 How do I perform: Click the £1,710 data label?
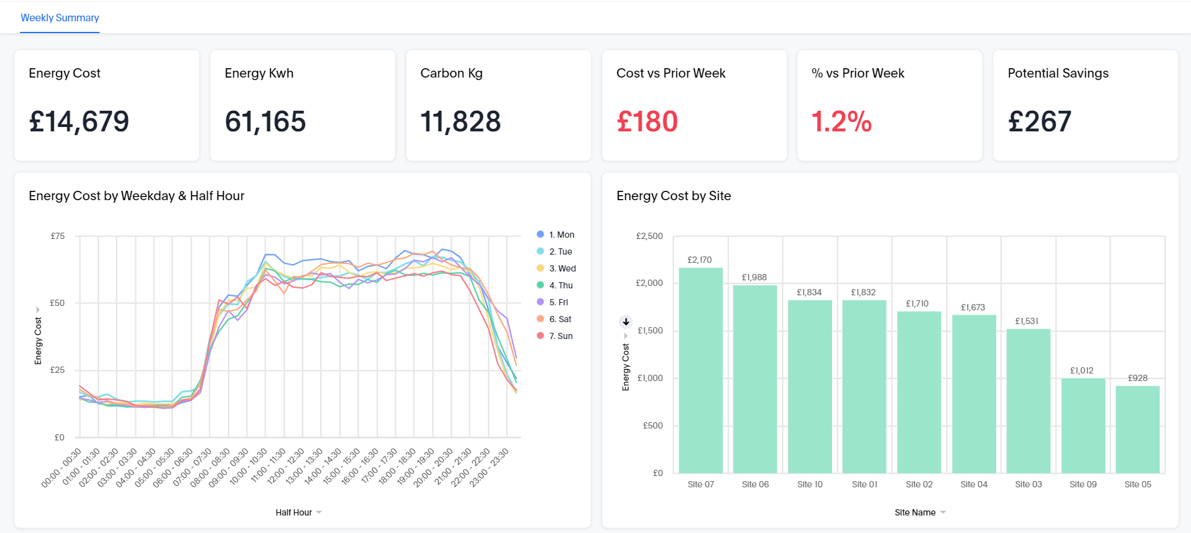(x=917, y=303)
